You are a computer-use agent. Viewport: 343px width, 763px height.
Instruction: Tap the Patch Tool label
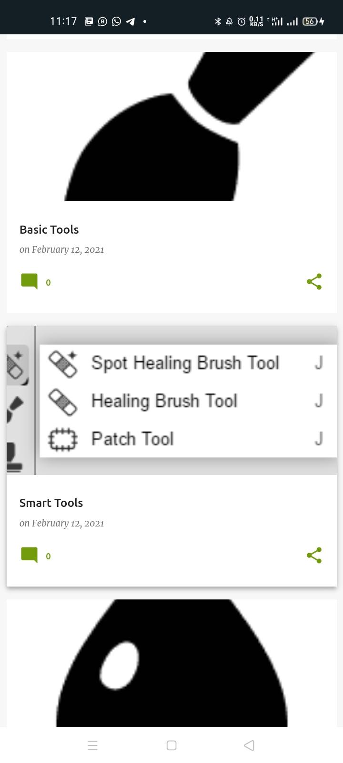click(x=132, y=439)
